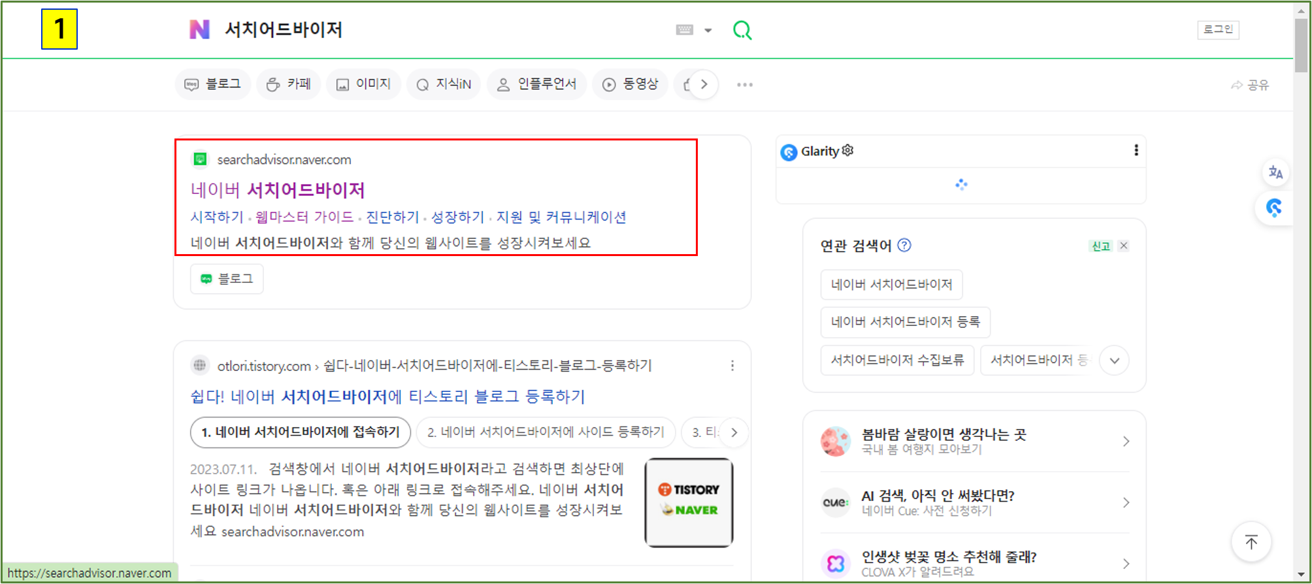Open the 시작하기 sublink

pos(217,217)
